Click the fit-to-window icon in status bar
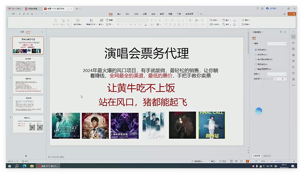This screenshot has height=174, width=303. [256, 161]
